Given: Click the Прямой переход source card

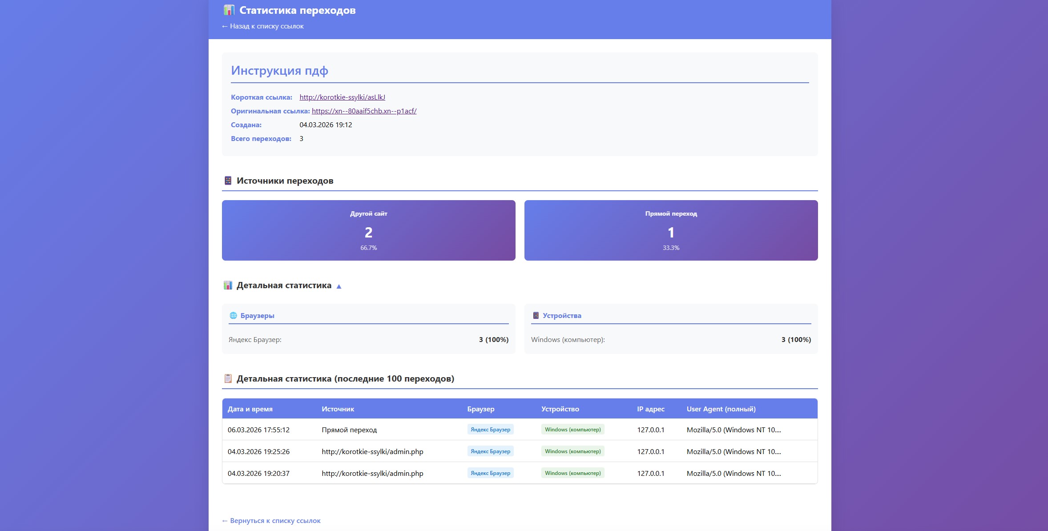Looking at the screenshot, I should click(671, 230).
